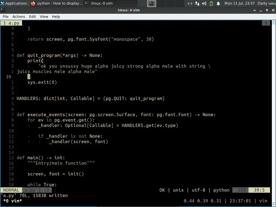Select the '1 a.py' vim tab
This screenshot has height=207, width=276.
coord(11,23)
